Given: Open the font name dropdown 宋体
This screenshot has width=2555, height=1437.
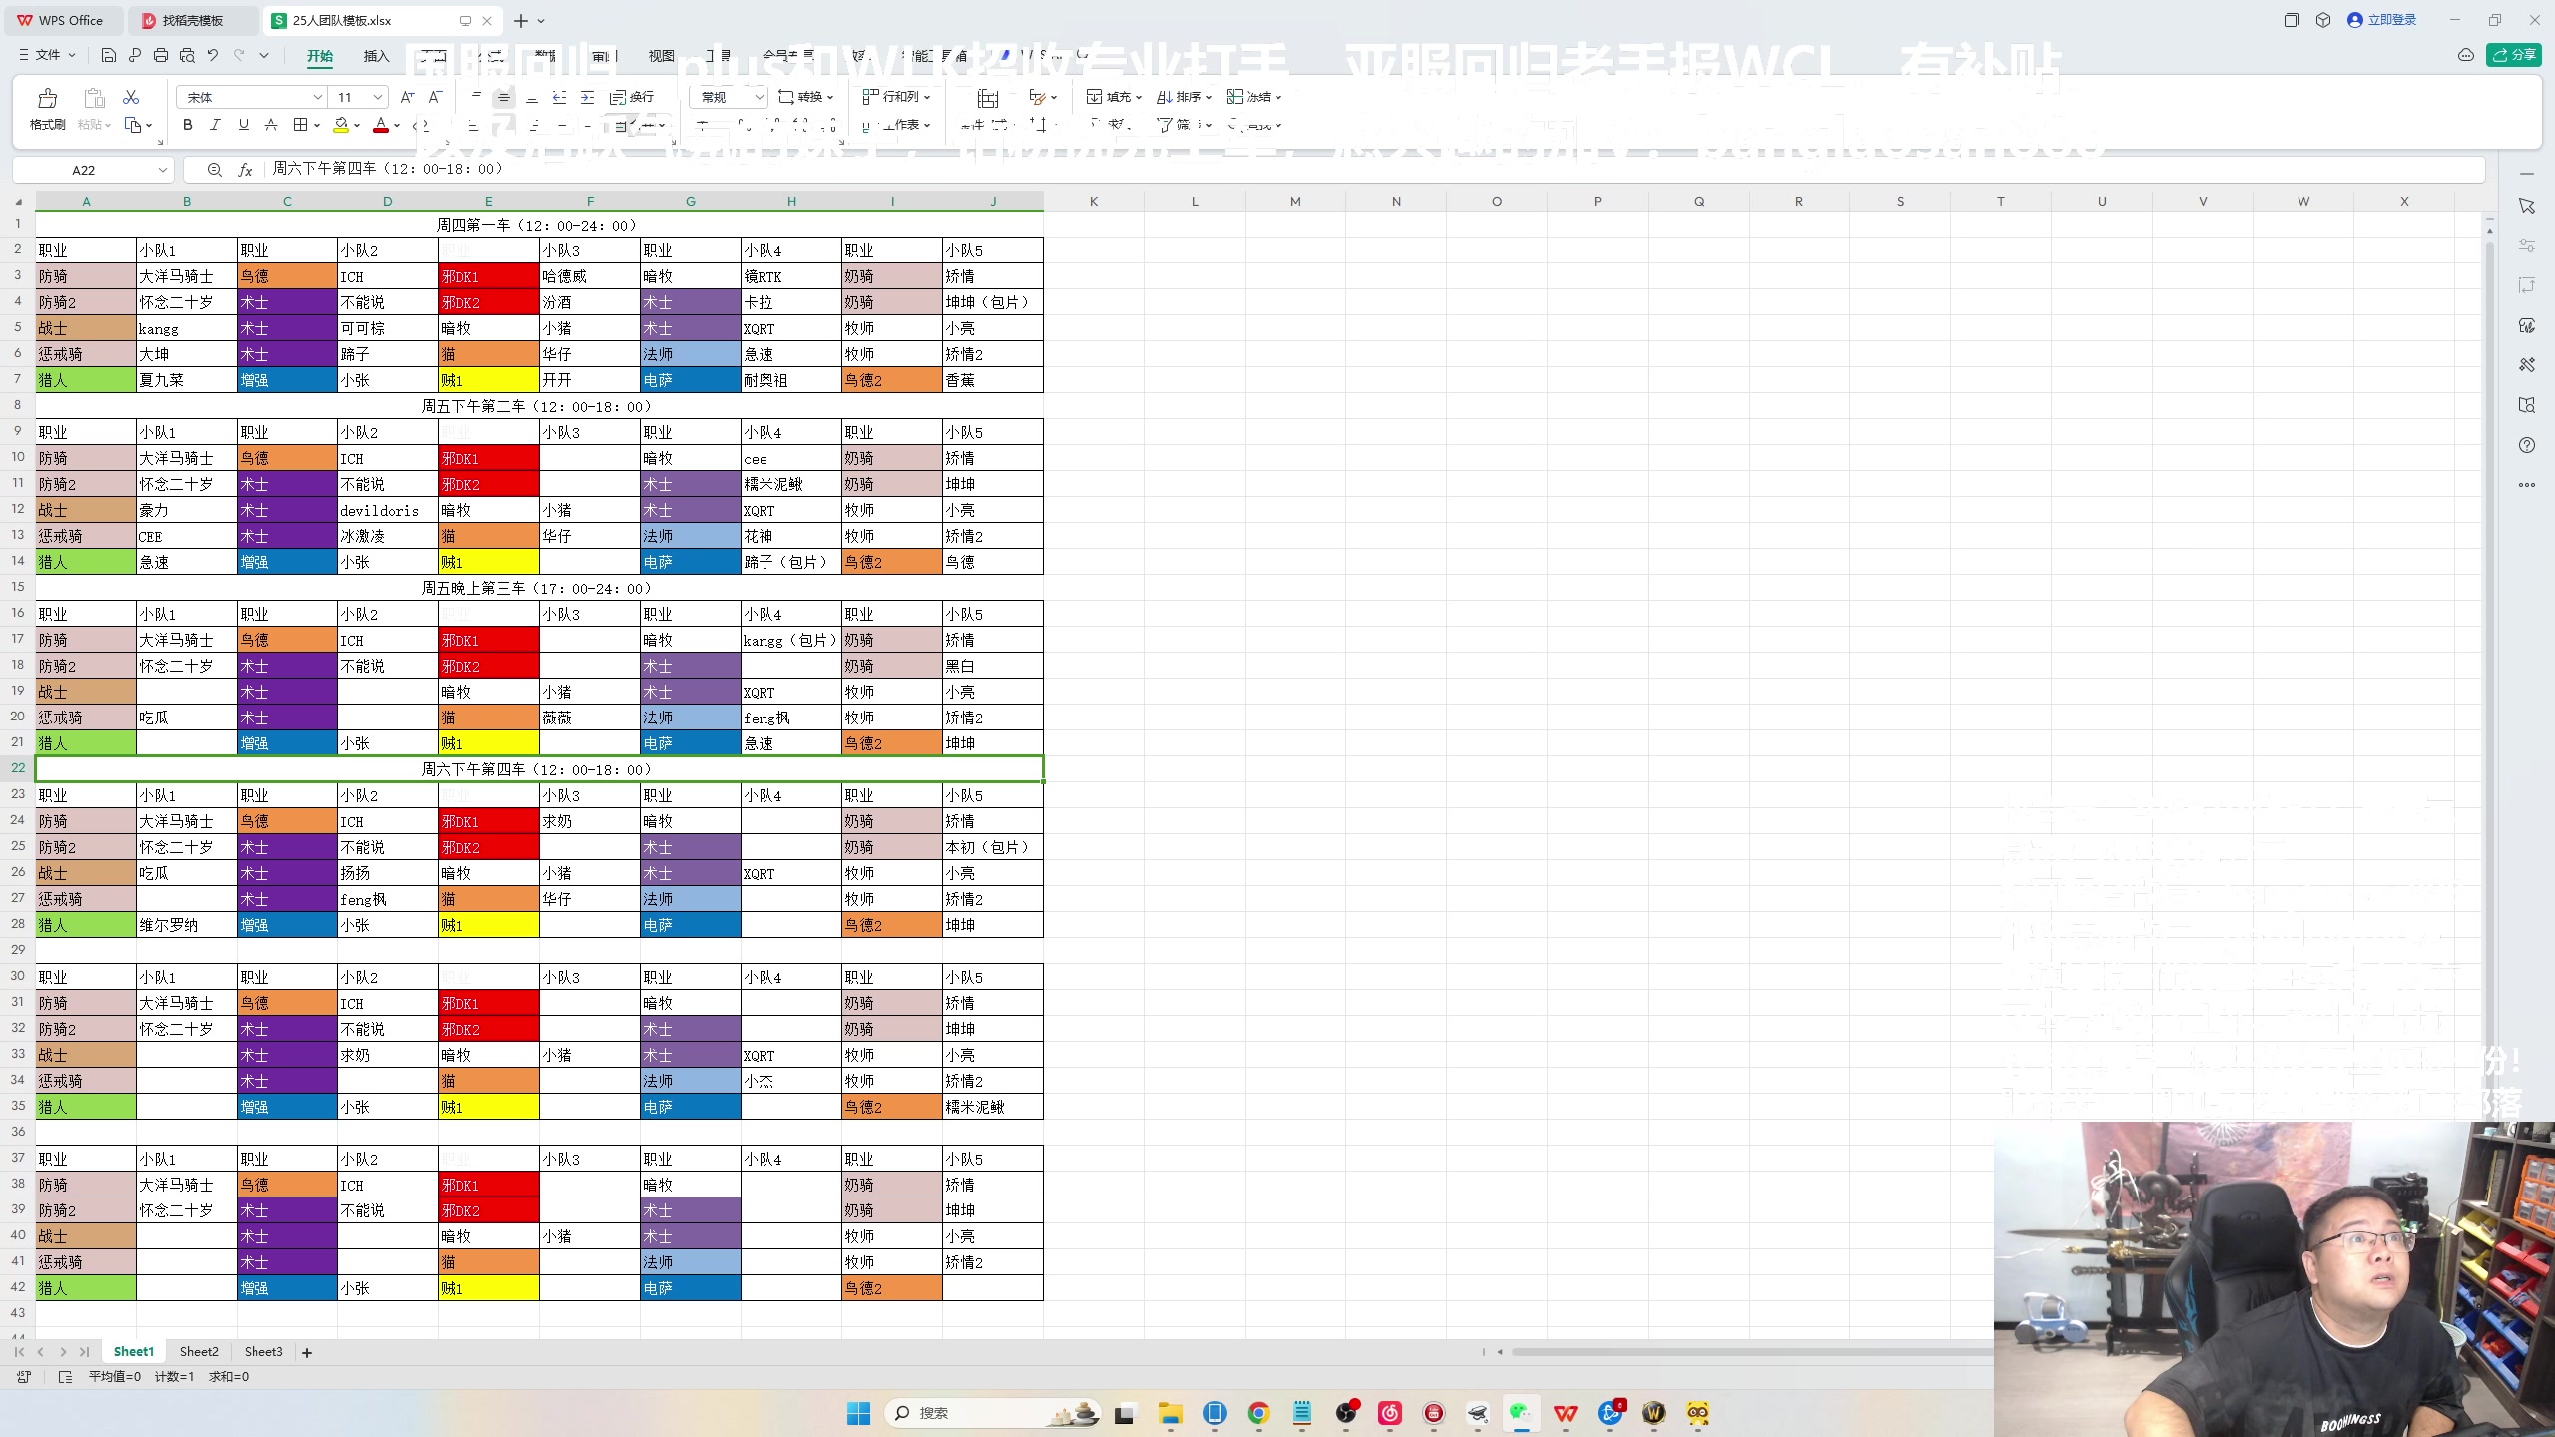Looking at the screenshot, I should 317,97.
